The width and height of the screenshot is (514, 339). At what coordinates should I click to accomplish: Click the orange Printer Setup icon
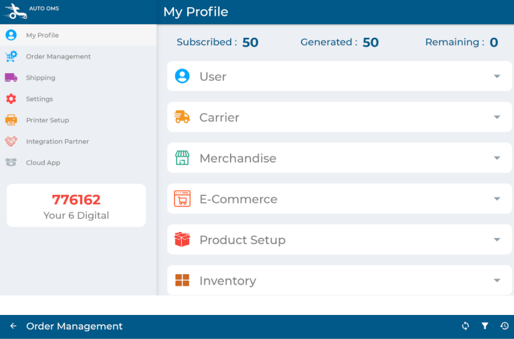[x=11, y=120]
